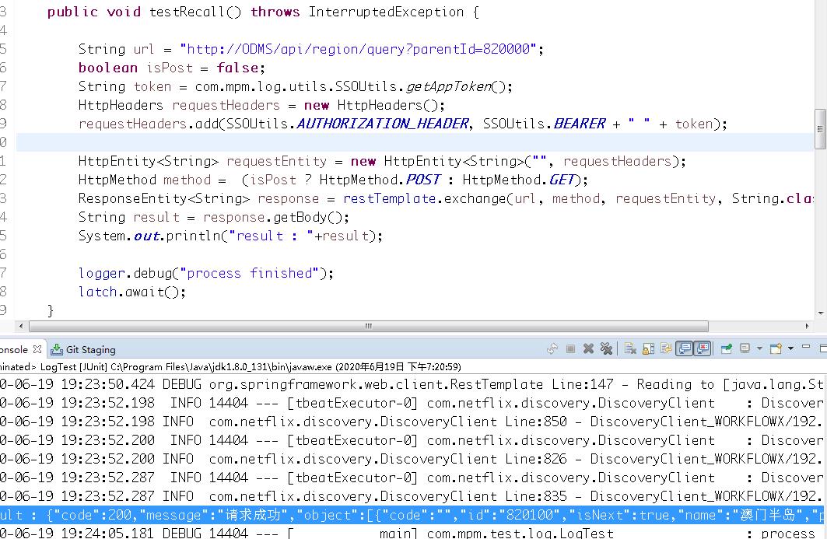Open dropdown arrow beside Open Console
The height and width of the screenshot is (539, 827).
click(x=790, y=348)
